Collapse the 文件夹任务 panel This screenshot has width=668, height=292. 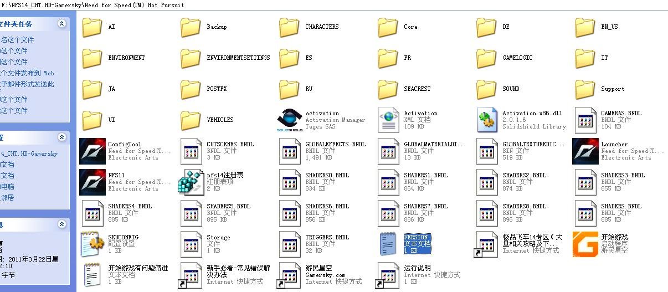click(x=61, y=24)
